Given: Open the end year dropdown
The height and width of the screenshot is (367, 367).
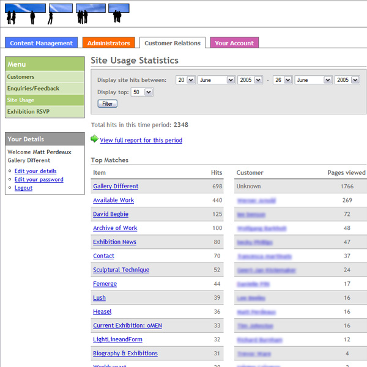Looking at the screenshot, I should [x=347, y=80].
